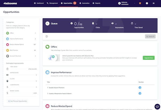
Task: Open the Automation menu item
Action: point(85,3)
